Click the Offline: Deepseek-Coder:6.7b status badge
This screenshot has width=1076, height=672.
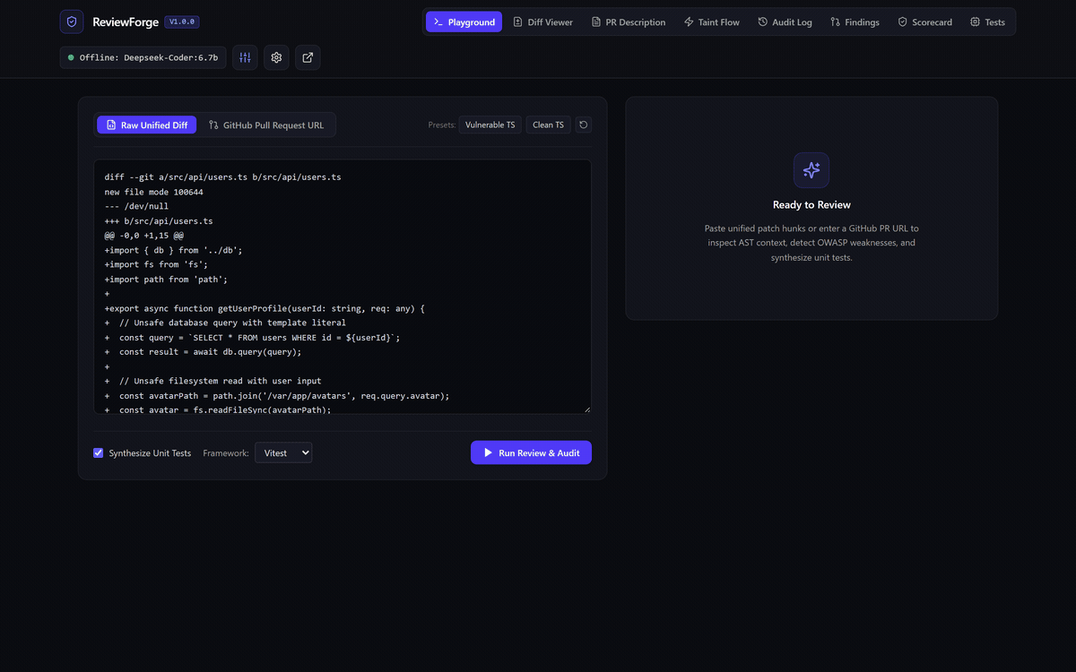143,57
